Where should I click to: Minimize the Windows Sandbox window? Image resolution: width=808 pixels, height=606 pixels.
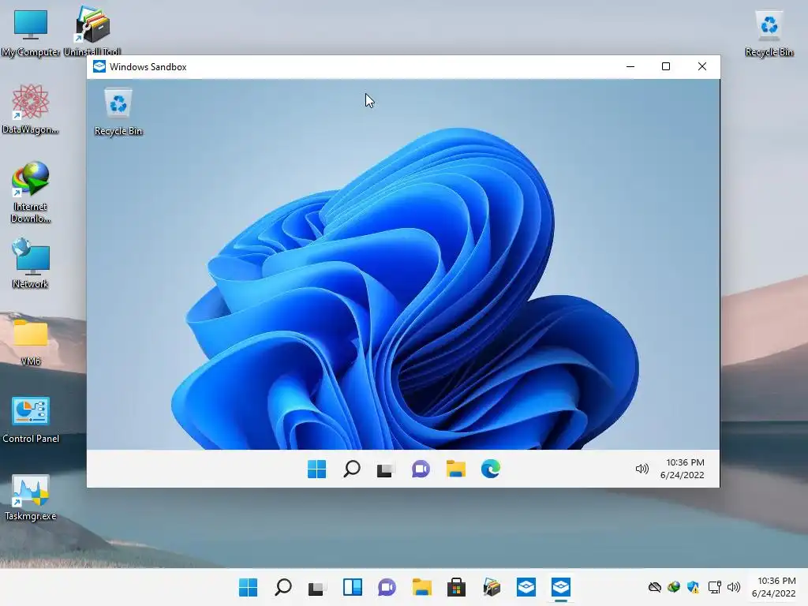click(630, 66)
